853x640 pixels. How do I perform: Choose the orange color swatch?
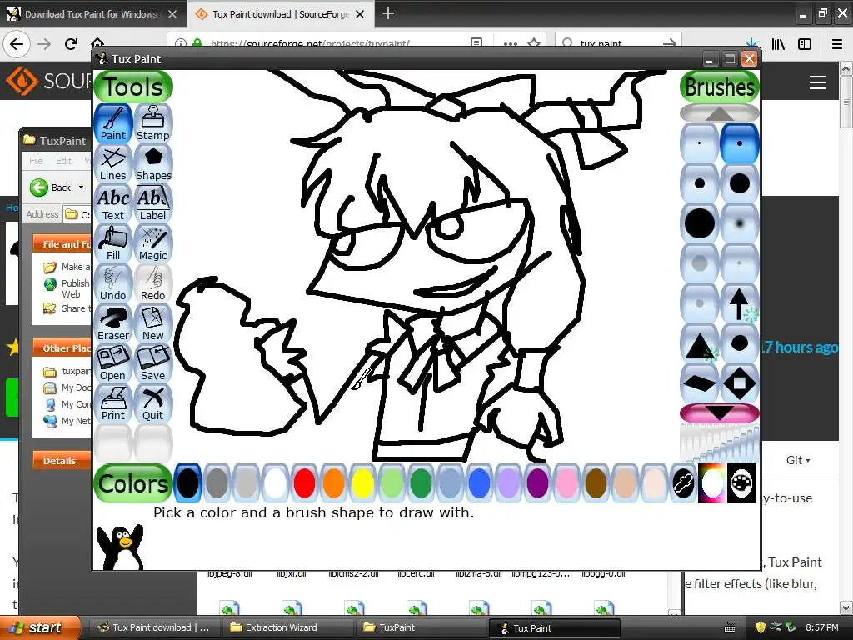(x=333, y=482)
